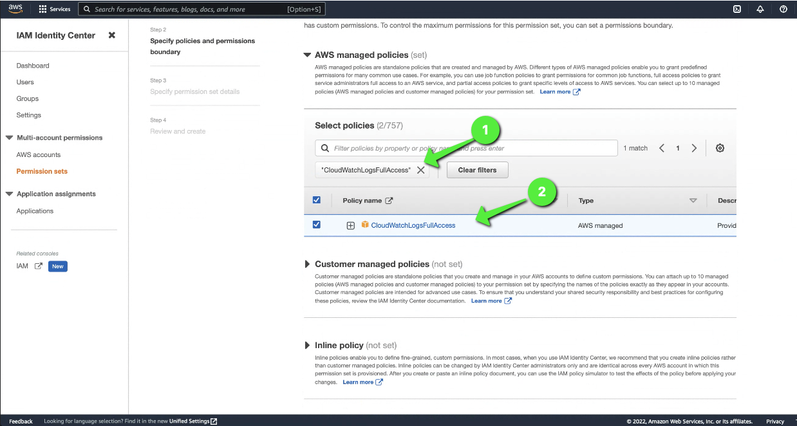Close the IAM Identity Center sidebar
This screenshot has width=797, height=426.
112,35
